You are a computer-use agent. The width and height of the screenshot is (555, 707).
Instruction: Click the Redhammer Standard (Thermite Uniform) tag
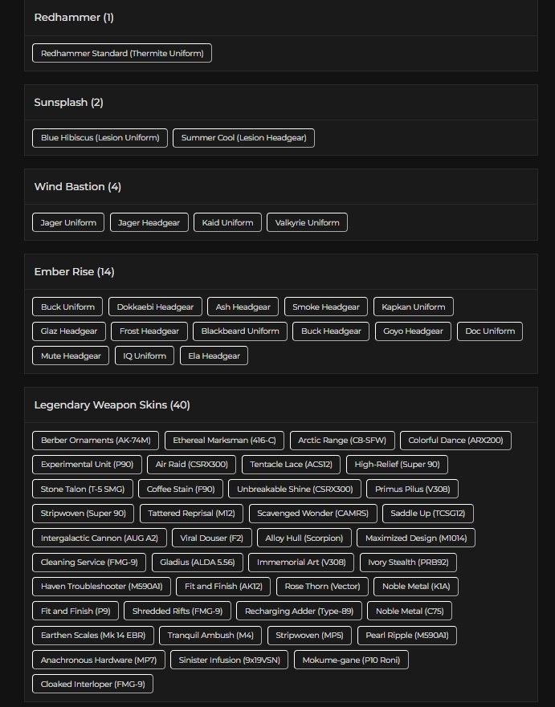pos(122,54)
